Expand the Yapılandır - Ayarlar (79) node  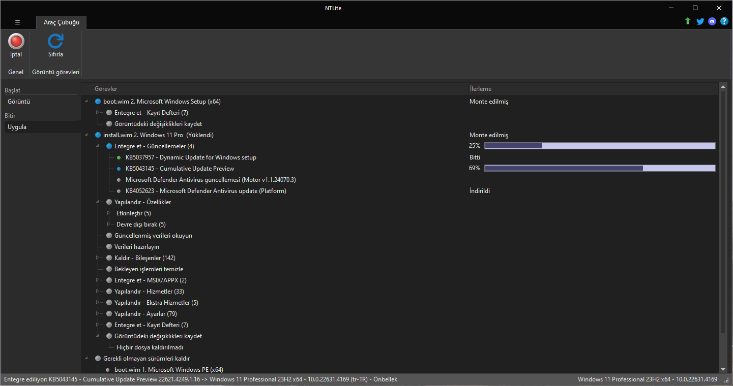pyautogui.click(x=98, y=314)
